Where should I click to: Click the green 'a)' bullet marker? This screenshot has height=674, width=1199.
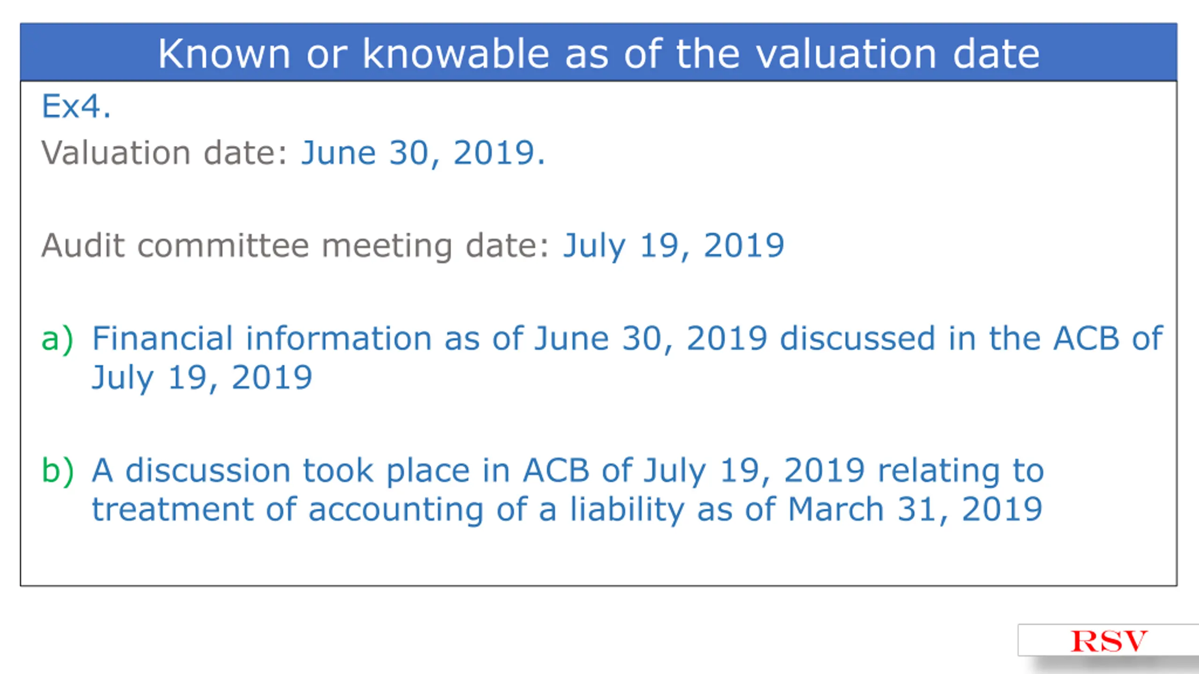coord(57,339)
